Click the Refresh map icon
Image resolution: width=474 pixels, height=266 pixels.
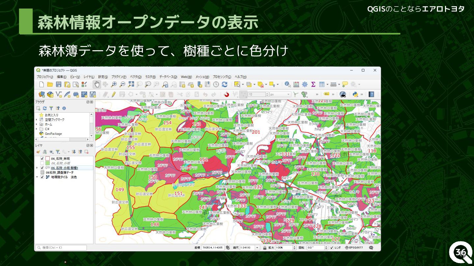coord(224,84)
